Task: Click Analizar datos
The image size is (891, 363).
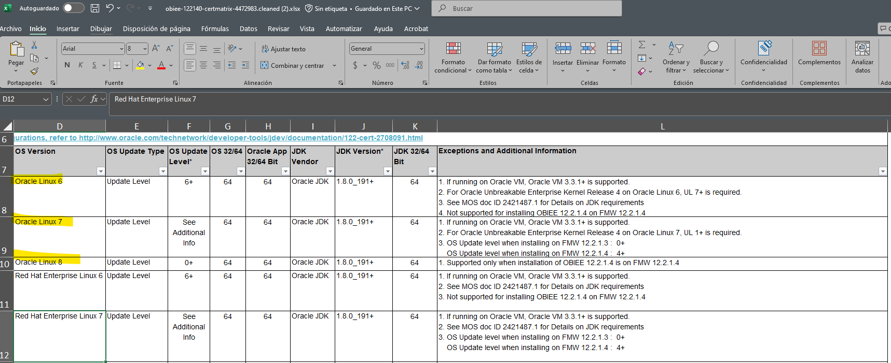Action: point(862,57)
